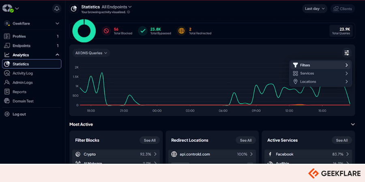Open the All Endpoints dropdown

point(116,7)
